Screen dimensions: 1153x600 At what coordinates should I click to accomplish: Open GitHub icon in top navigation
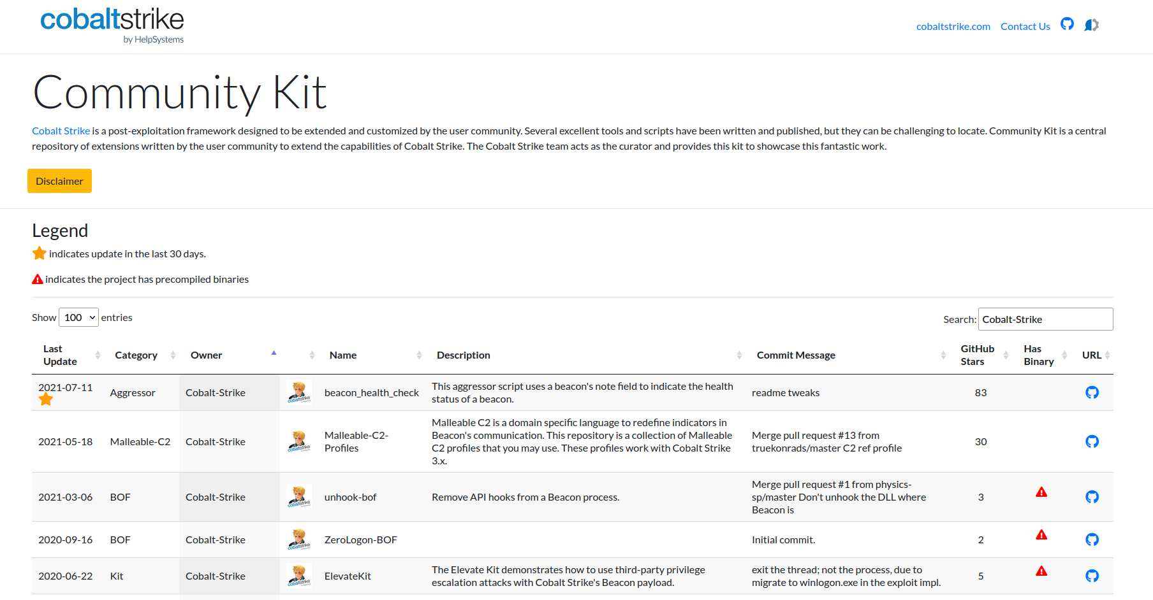point(1067,24)
